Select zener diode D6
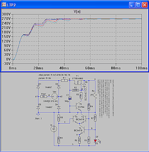The height and width of the screenshot is (152, 149). point(84,85)
